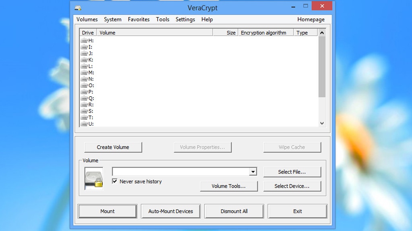Click the Size column header

click(225, 32)
